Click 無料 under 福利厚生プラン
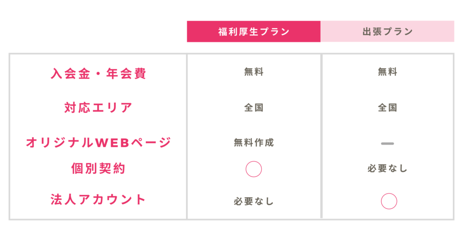Image resolution: width=467 pixels, height=234 pixels. click(x=254, y=71)
